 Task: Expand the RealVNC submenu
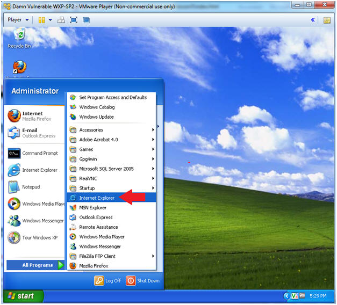[x=112, y=178]
